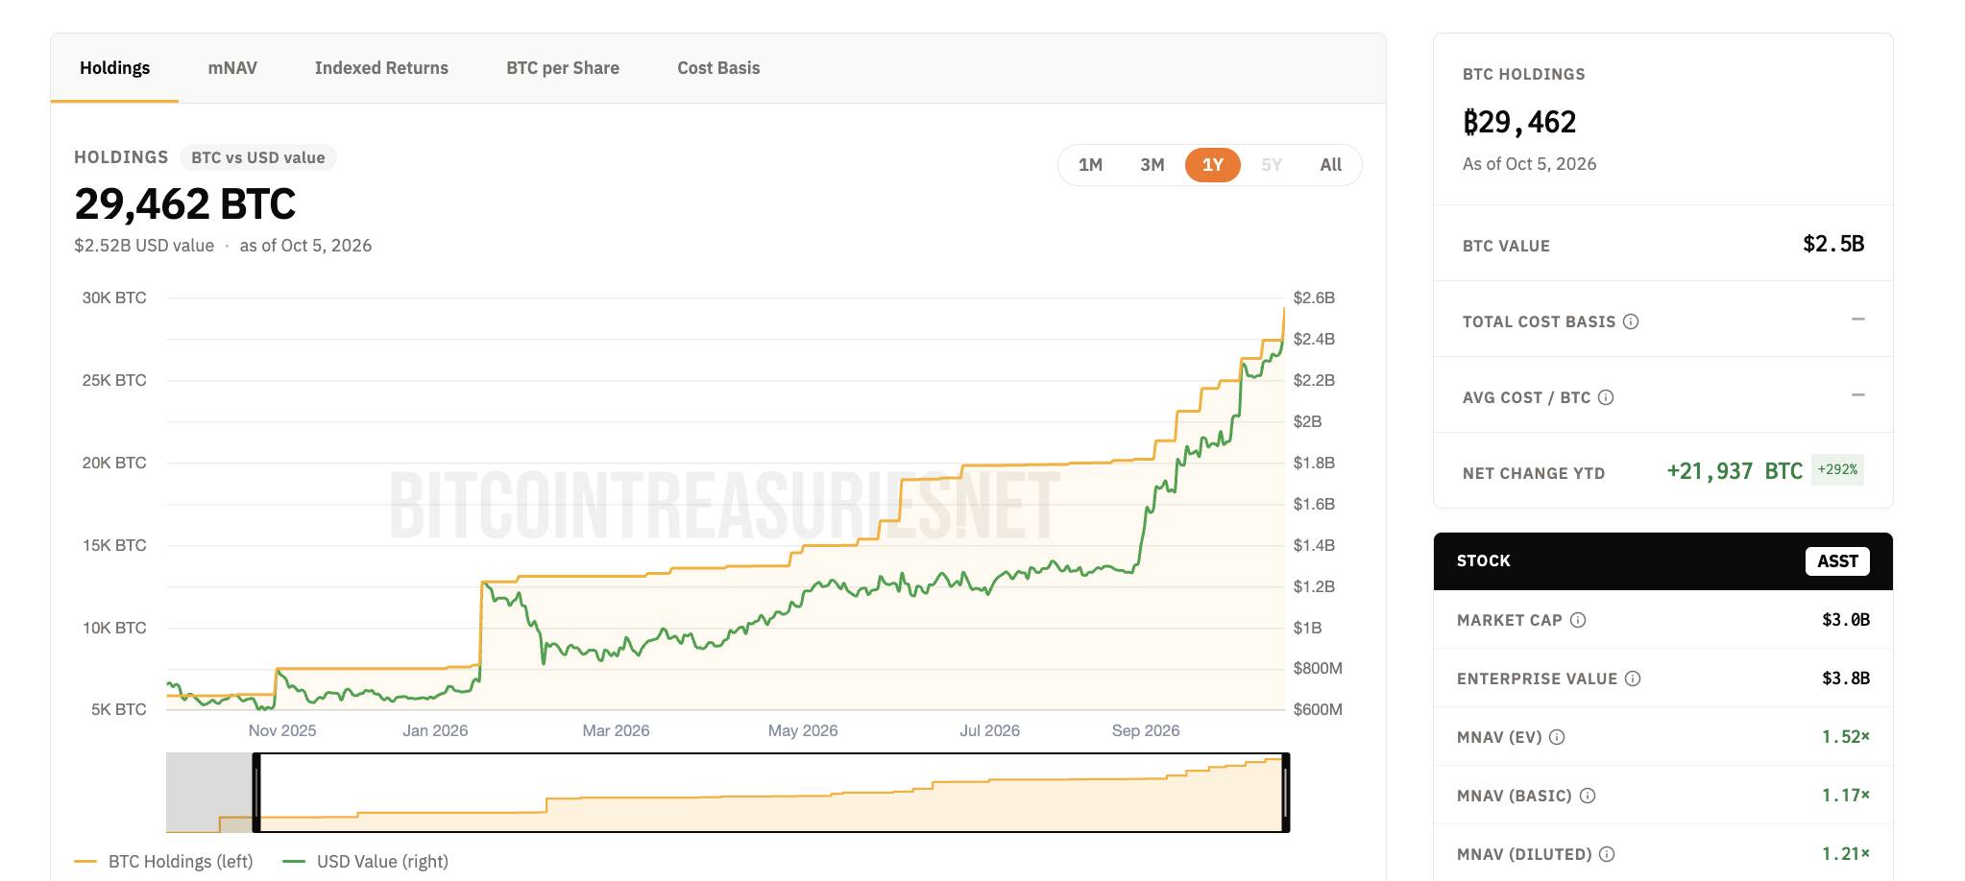The width and height of the screenshot is (1965, 881).
Task: Click the ₿29,462 sidebar holdings figure
Action: (x=1519, y=123)
